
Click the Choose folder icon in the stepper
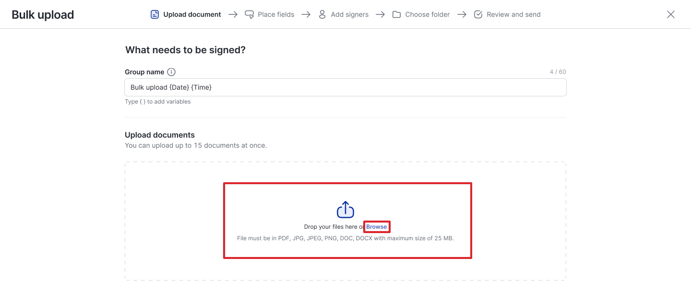coord(396,14)
